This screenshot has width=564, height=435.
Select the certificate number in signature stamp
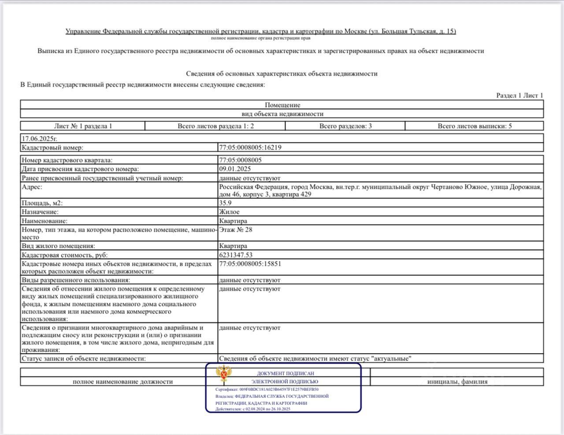(x=279, y=389)
